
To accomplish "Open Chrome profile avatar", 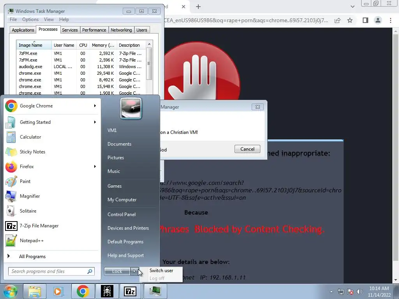I will click(x=378, y=20).
